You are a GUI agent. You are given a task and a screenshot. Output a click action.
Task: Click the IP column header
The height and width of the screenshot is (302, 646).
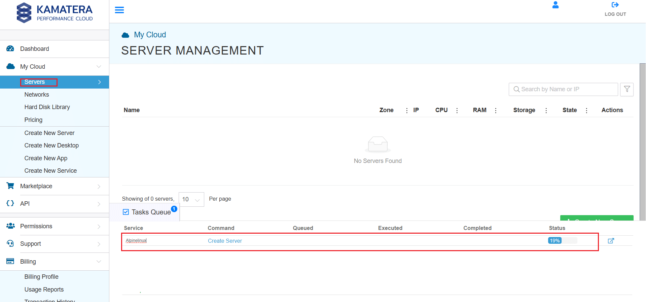pos(416,110)
